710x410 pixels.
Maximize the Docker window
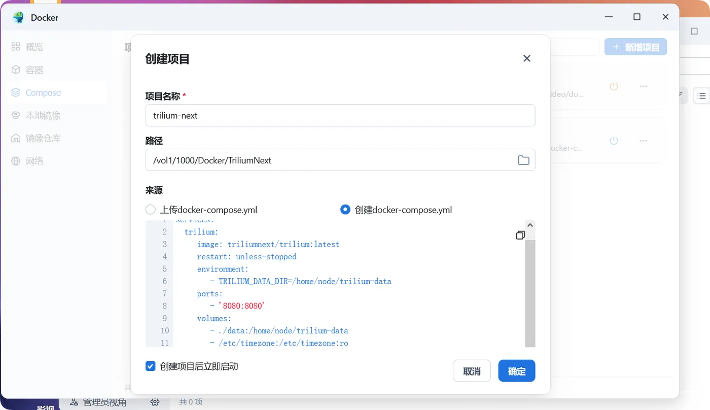[x=637, y=17]
